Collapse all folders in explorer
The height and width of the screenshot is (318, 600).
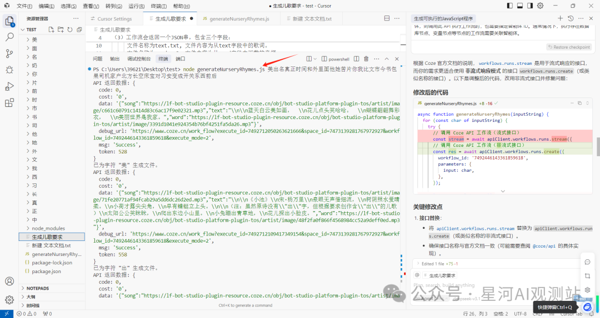click(x=79, y=29)
